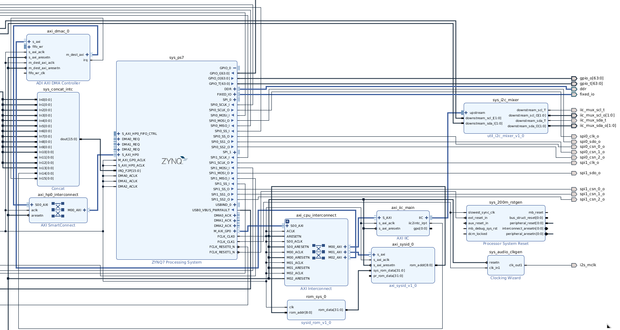Viewport: 620px width, 330px height.
Task: Select the spi1_sdo_o output port symbol
Action: click(574, 173)
